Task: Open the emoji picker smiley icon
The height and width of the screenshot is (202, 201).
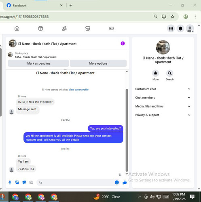Action: point(117,182)
